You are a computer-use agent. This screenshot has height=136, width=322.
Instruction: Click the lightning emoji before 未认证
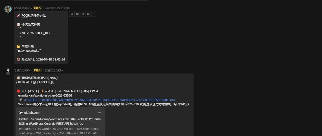click(42, 91)
